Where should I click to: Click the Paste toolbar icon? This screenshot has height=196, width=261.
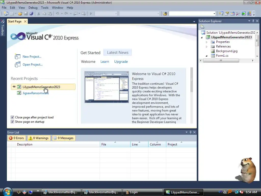(50, 14)
